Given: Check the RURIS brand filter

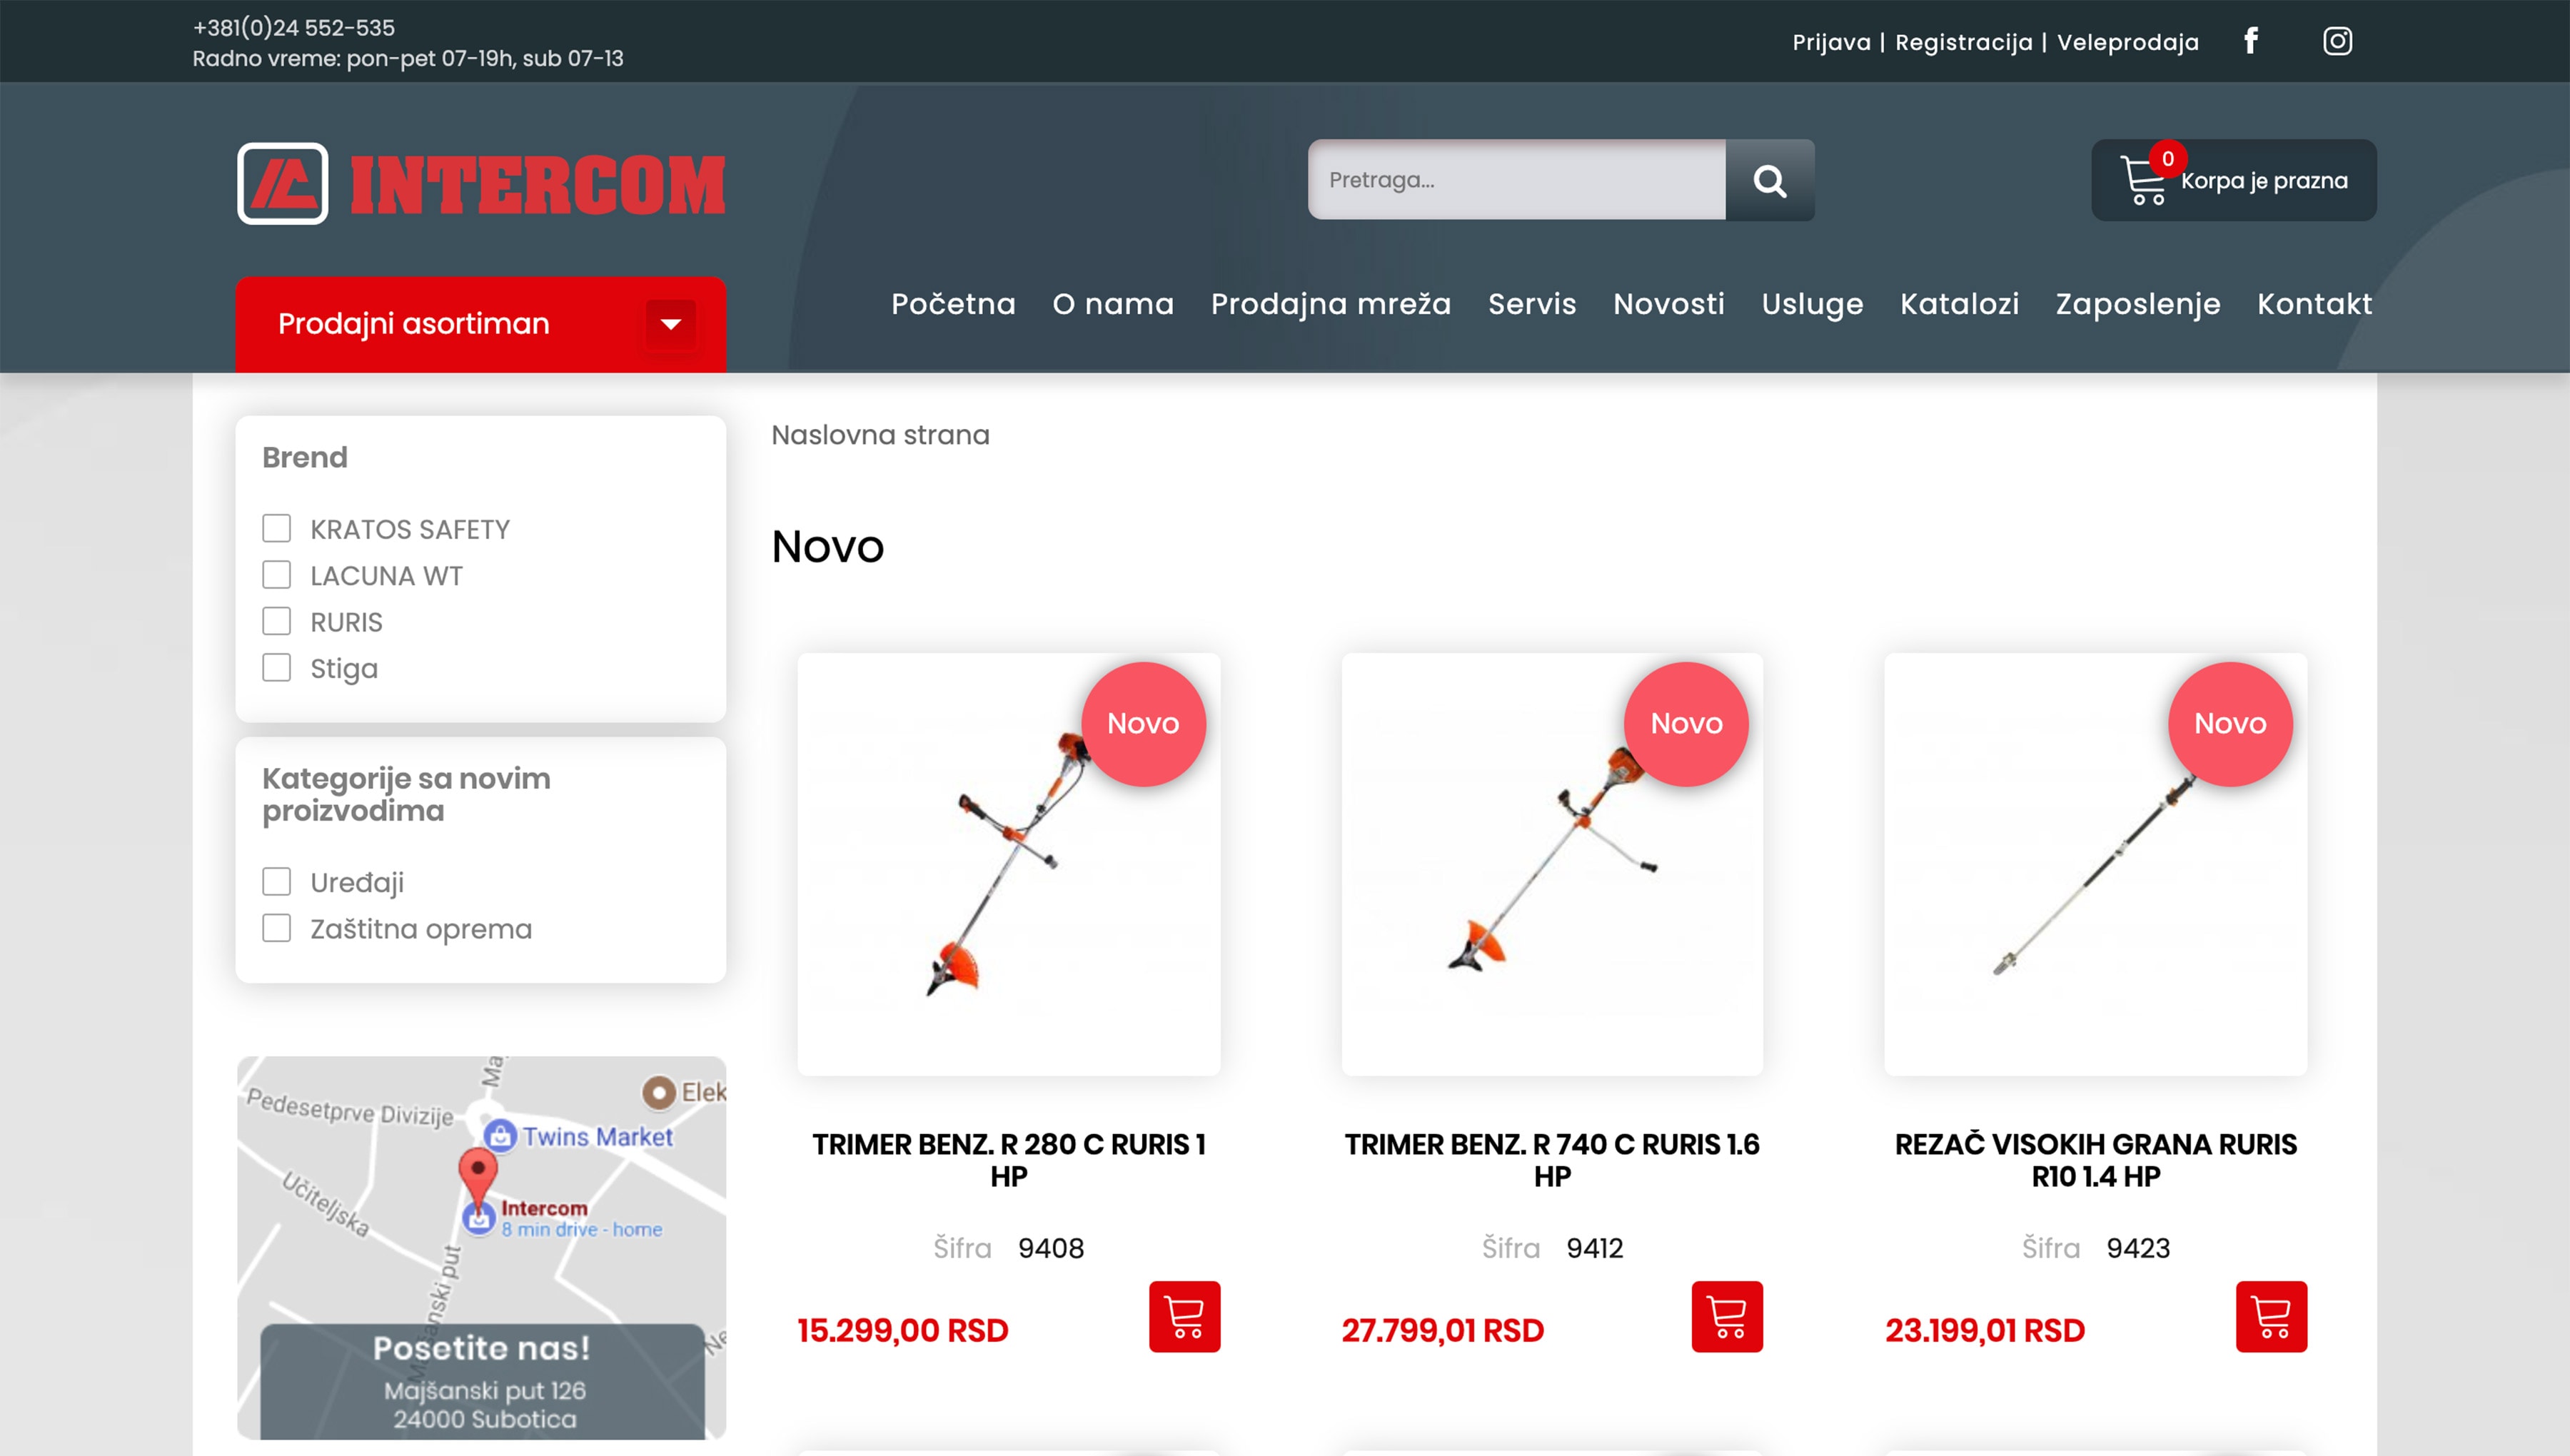Looking at the screenshot, I should [x=276, y=621].
